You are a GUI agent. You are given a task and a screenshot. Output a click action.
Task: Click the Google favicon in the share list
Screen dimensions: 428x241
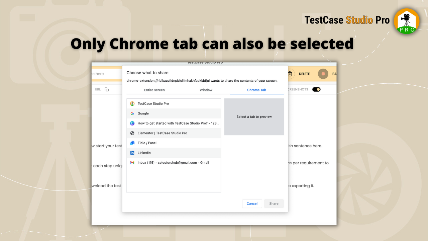point(132,113)
